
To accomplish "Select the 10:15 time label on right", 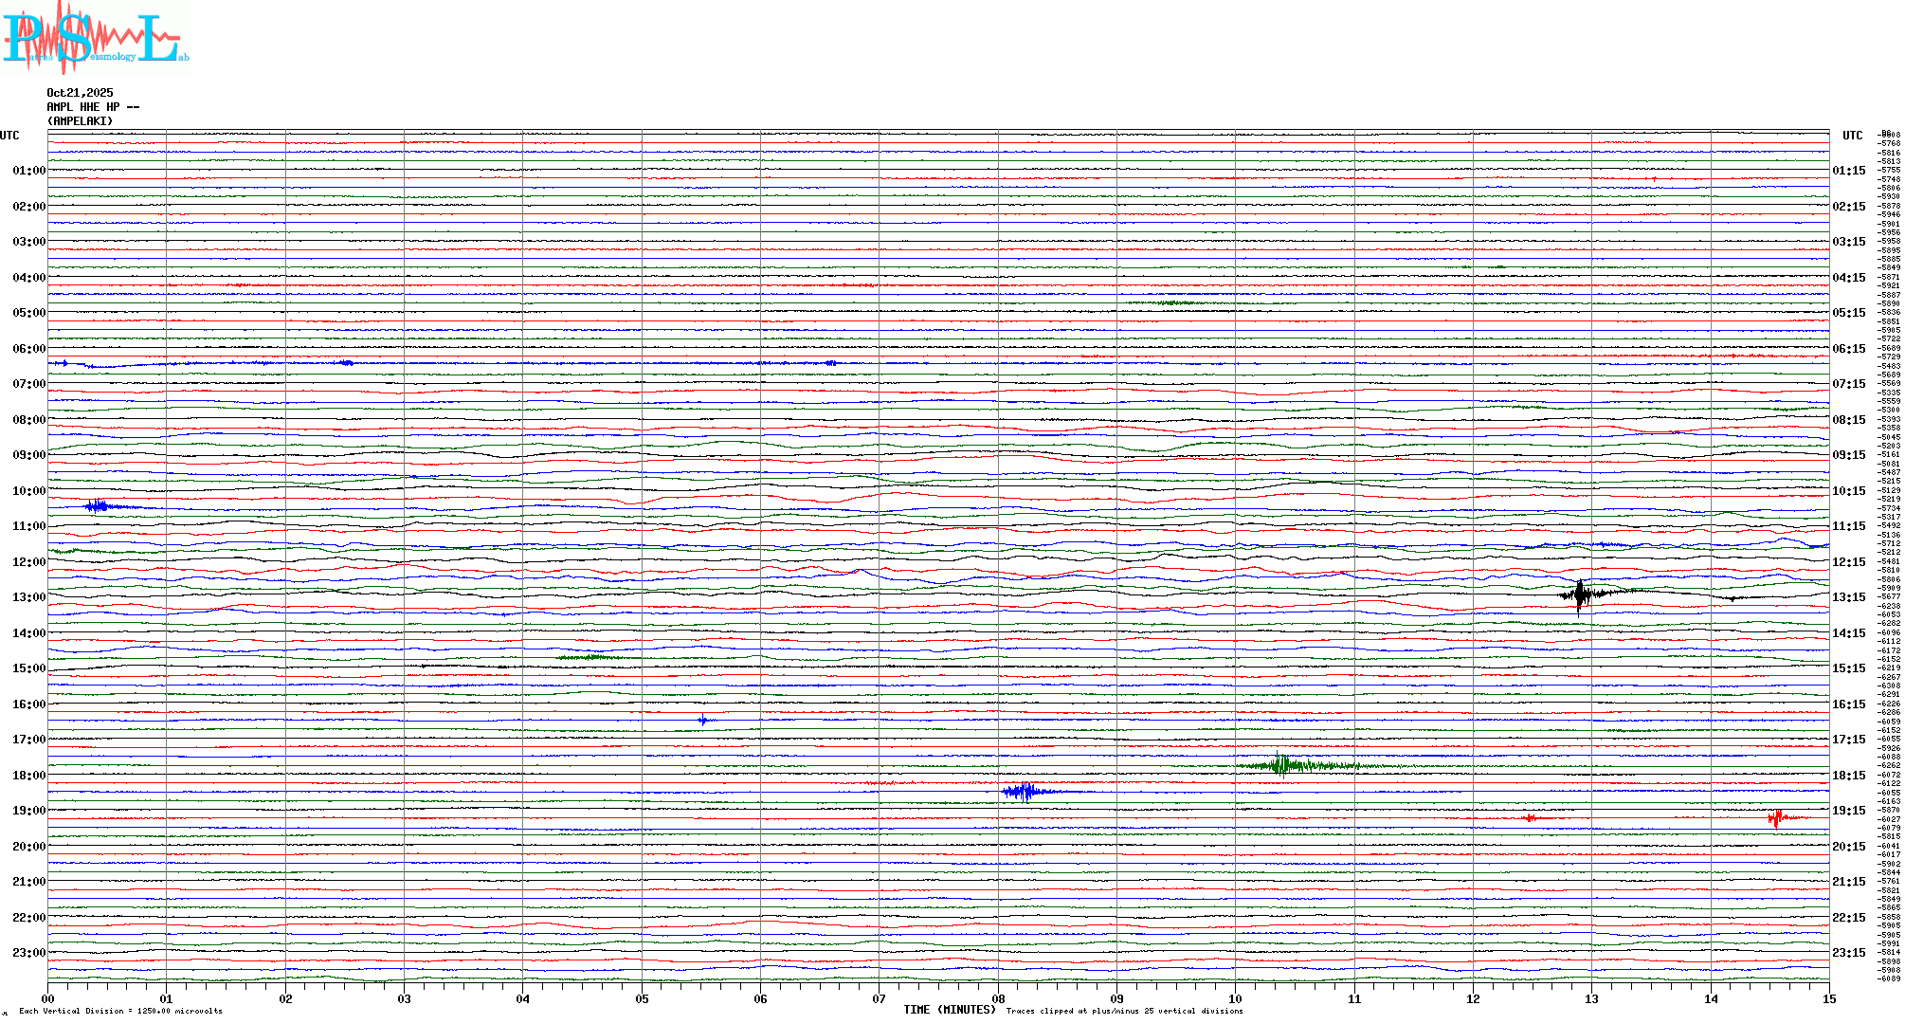I will (x=1848, y=491).
